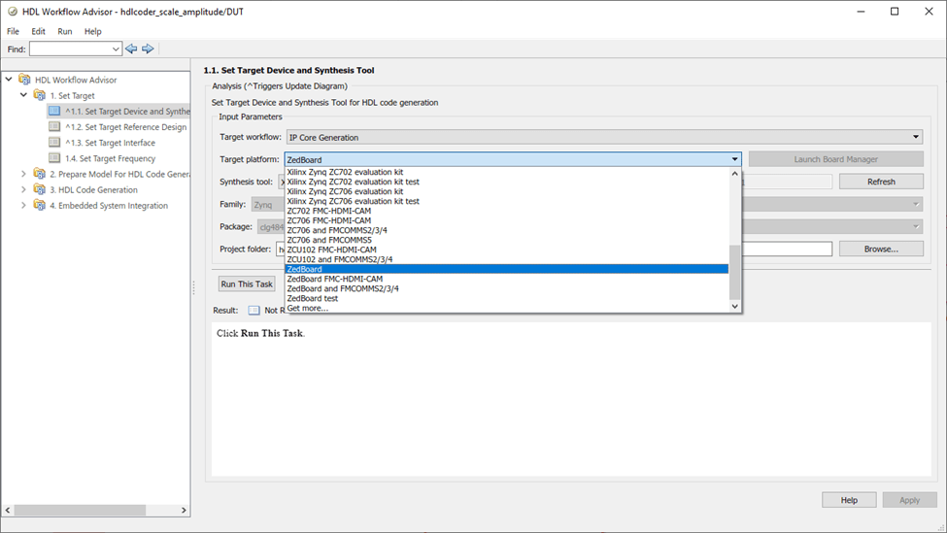Click the task icon for 1.3 Set Target Interface
Image resolution: width=947 pixels, height=533 pixels.
[x=54, y=143]
